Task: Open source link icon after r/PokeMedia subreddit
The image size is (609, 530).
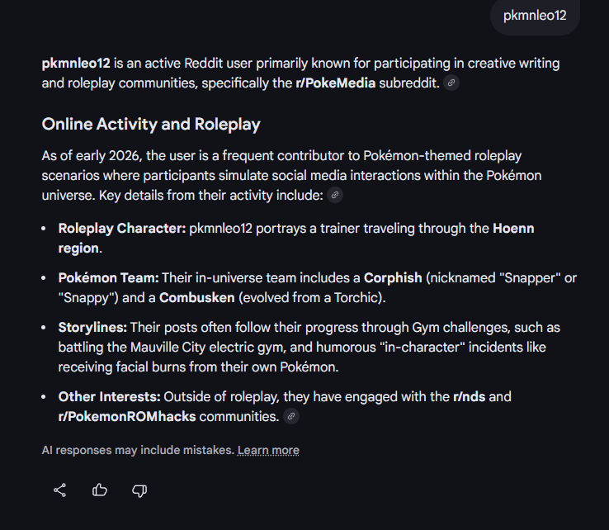Action: 451,83
